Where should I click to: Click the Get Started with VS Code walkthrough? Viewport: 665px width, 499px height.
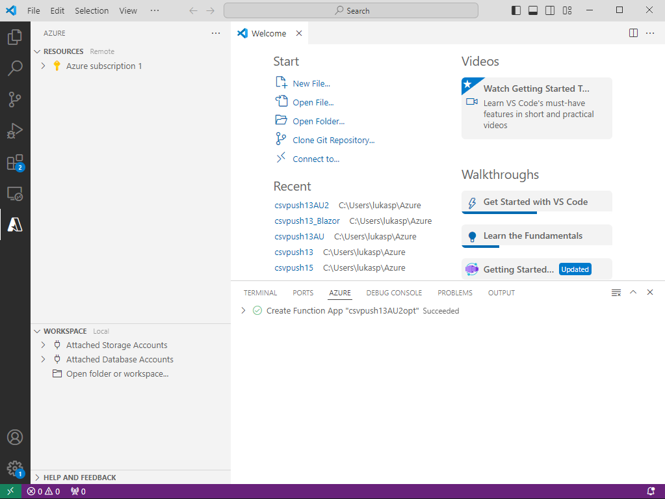point(536,202)
